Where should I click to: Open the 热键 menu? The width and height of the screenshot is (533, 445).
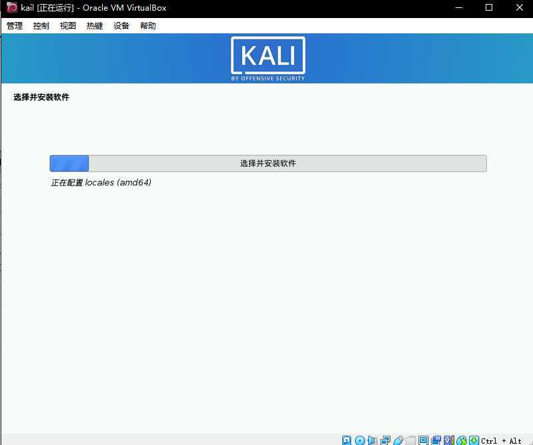click(95, 26)
